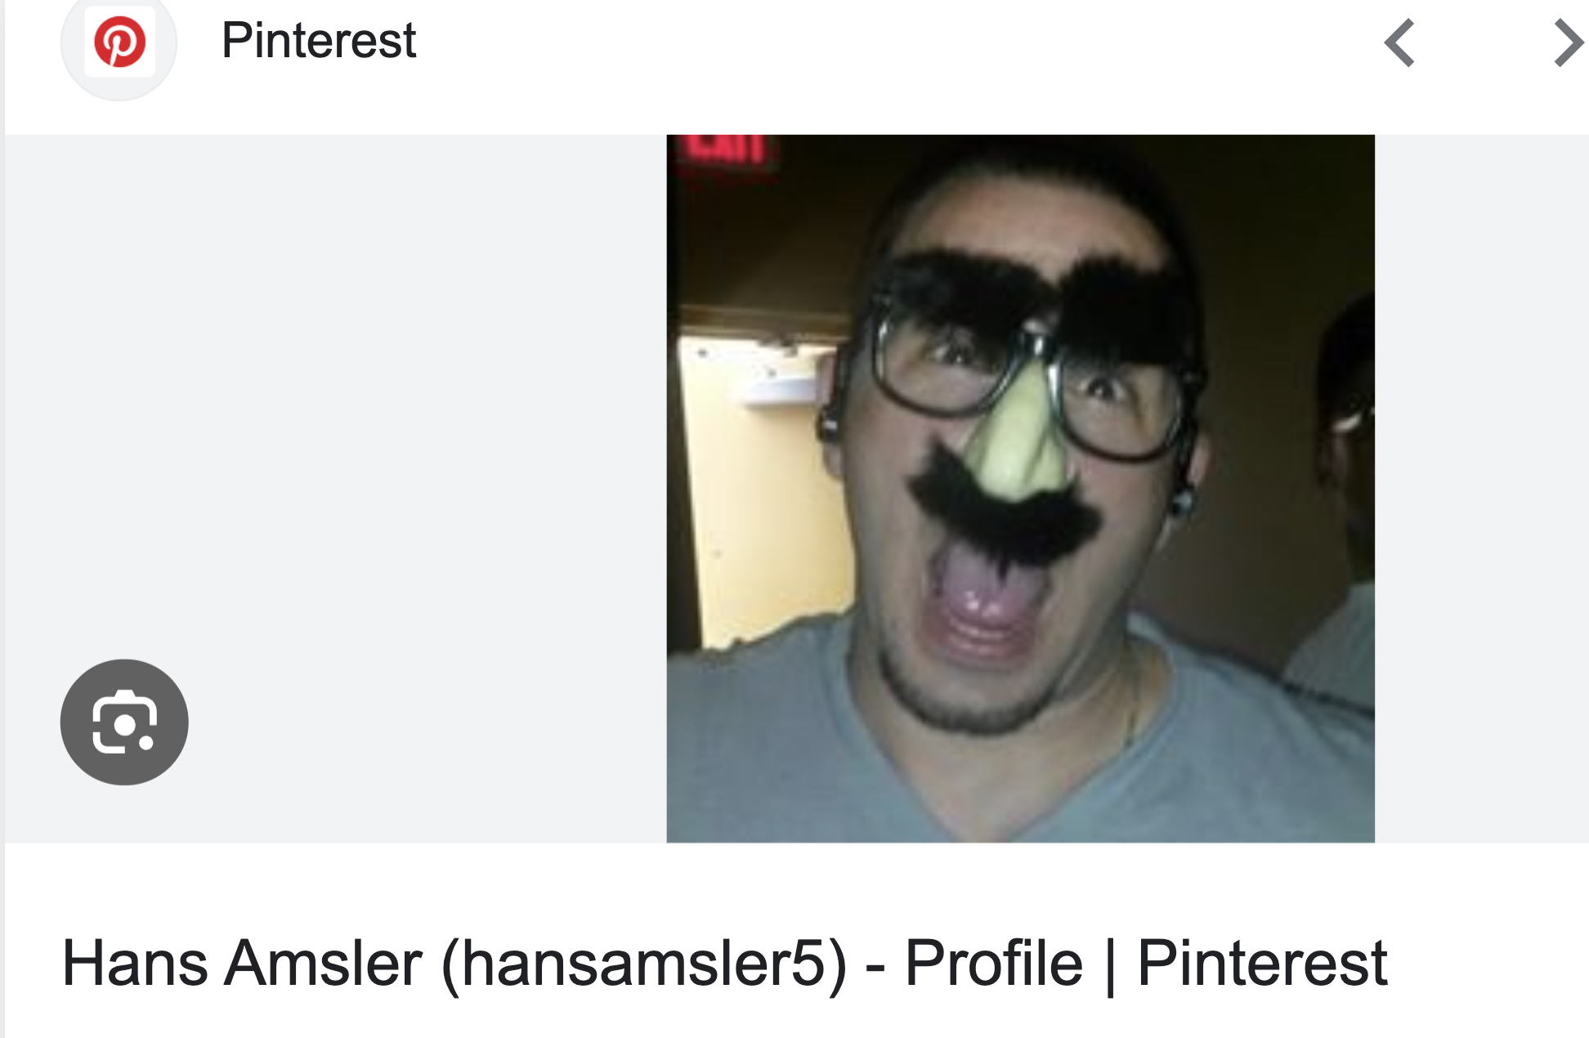
Task: Advance to next image with right chevron
Action: click(1569, 43)
